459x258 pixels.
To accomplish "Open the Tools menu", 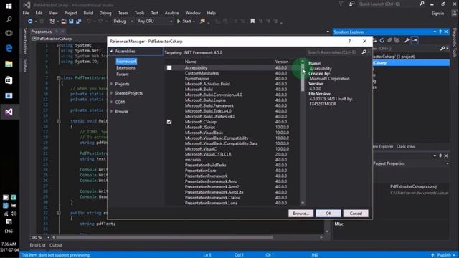I will point(140,13).
